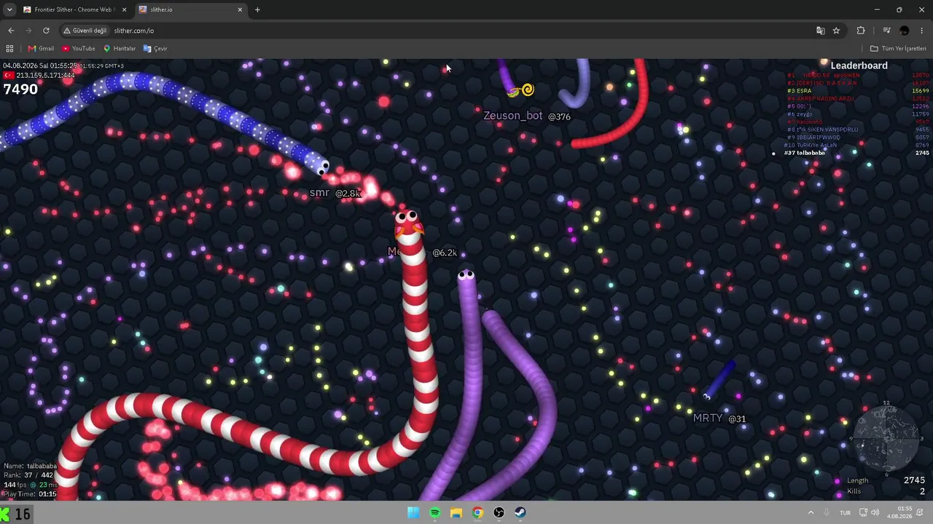Open the Çevir bookmark

tap(155, 49)
